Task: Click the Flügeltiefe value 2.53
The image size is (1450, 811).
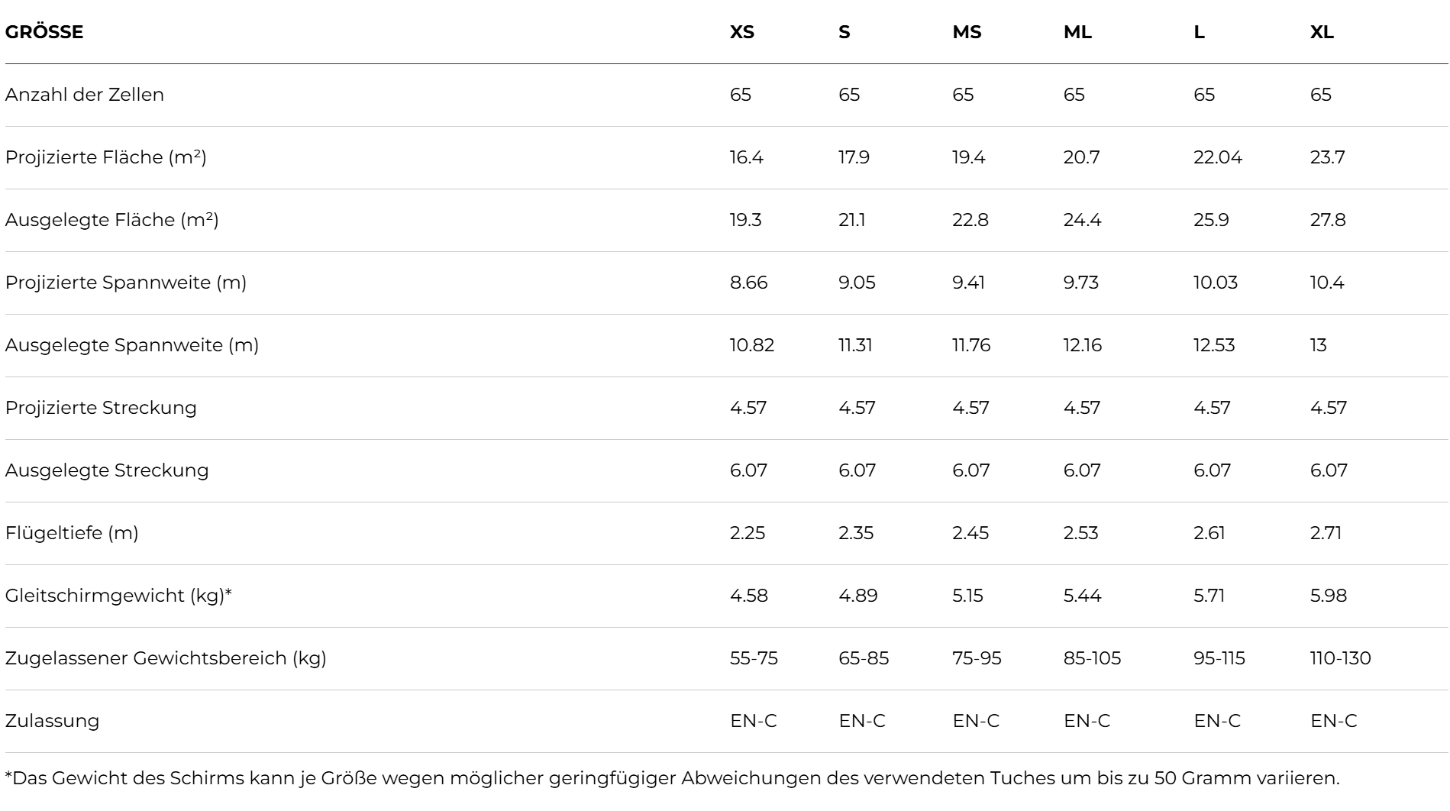Action: [x=1080, y=533]
